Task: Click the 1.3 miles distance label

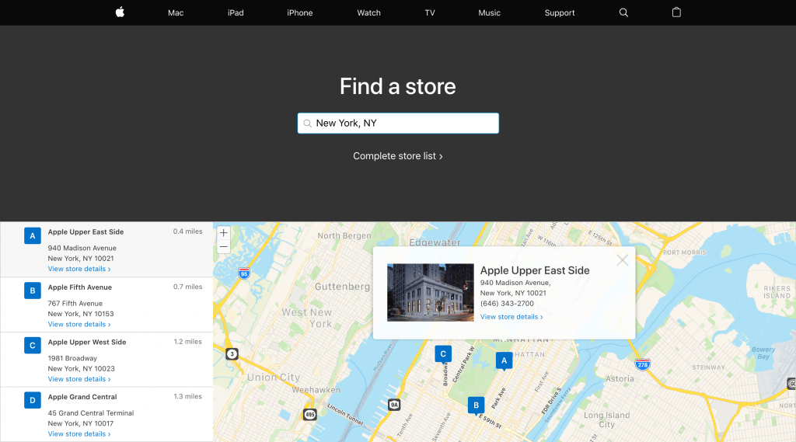Action: click(188, 396)
